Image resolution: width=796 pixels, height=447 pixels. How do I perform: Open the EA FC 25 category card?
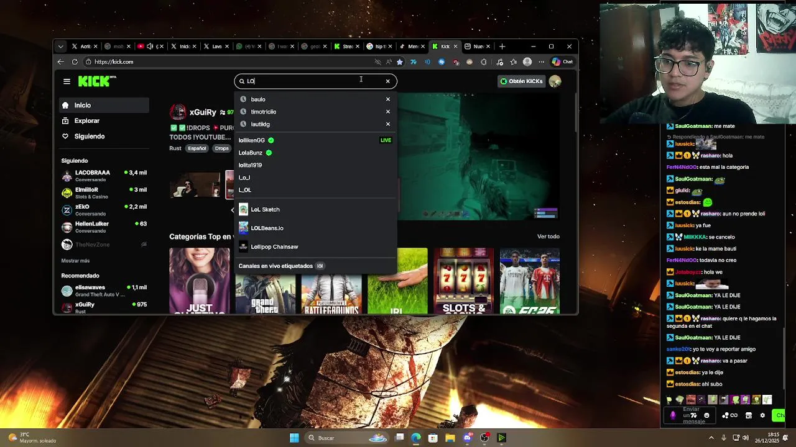pos(530,281)
